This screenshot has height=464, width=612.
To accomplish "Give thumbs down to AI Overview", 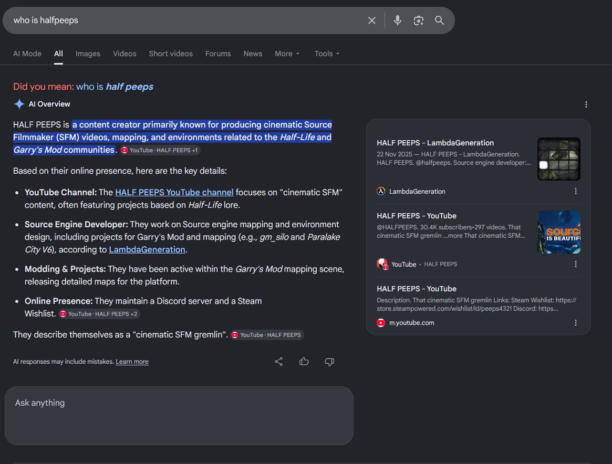I will 329,362.
